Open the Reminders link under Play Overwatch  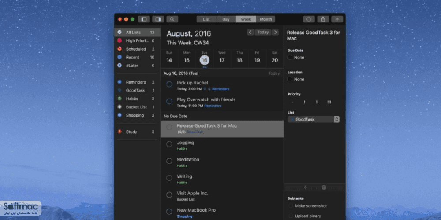point(213,106)
